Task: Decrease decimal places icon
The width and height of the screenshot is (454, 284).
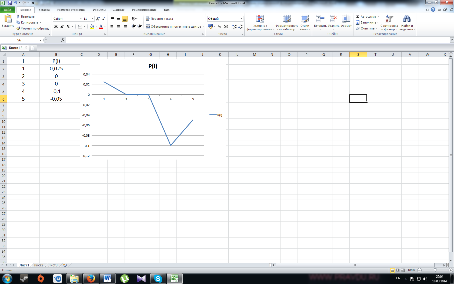Action: coord(241,27)
